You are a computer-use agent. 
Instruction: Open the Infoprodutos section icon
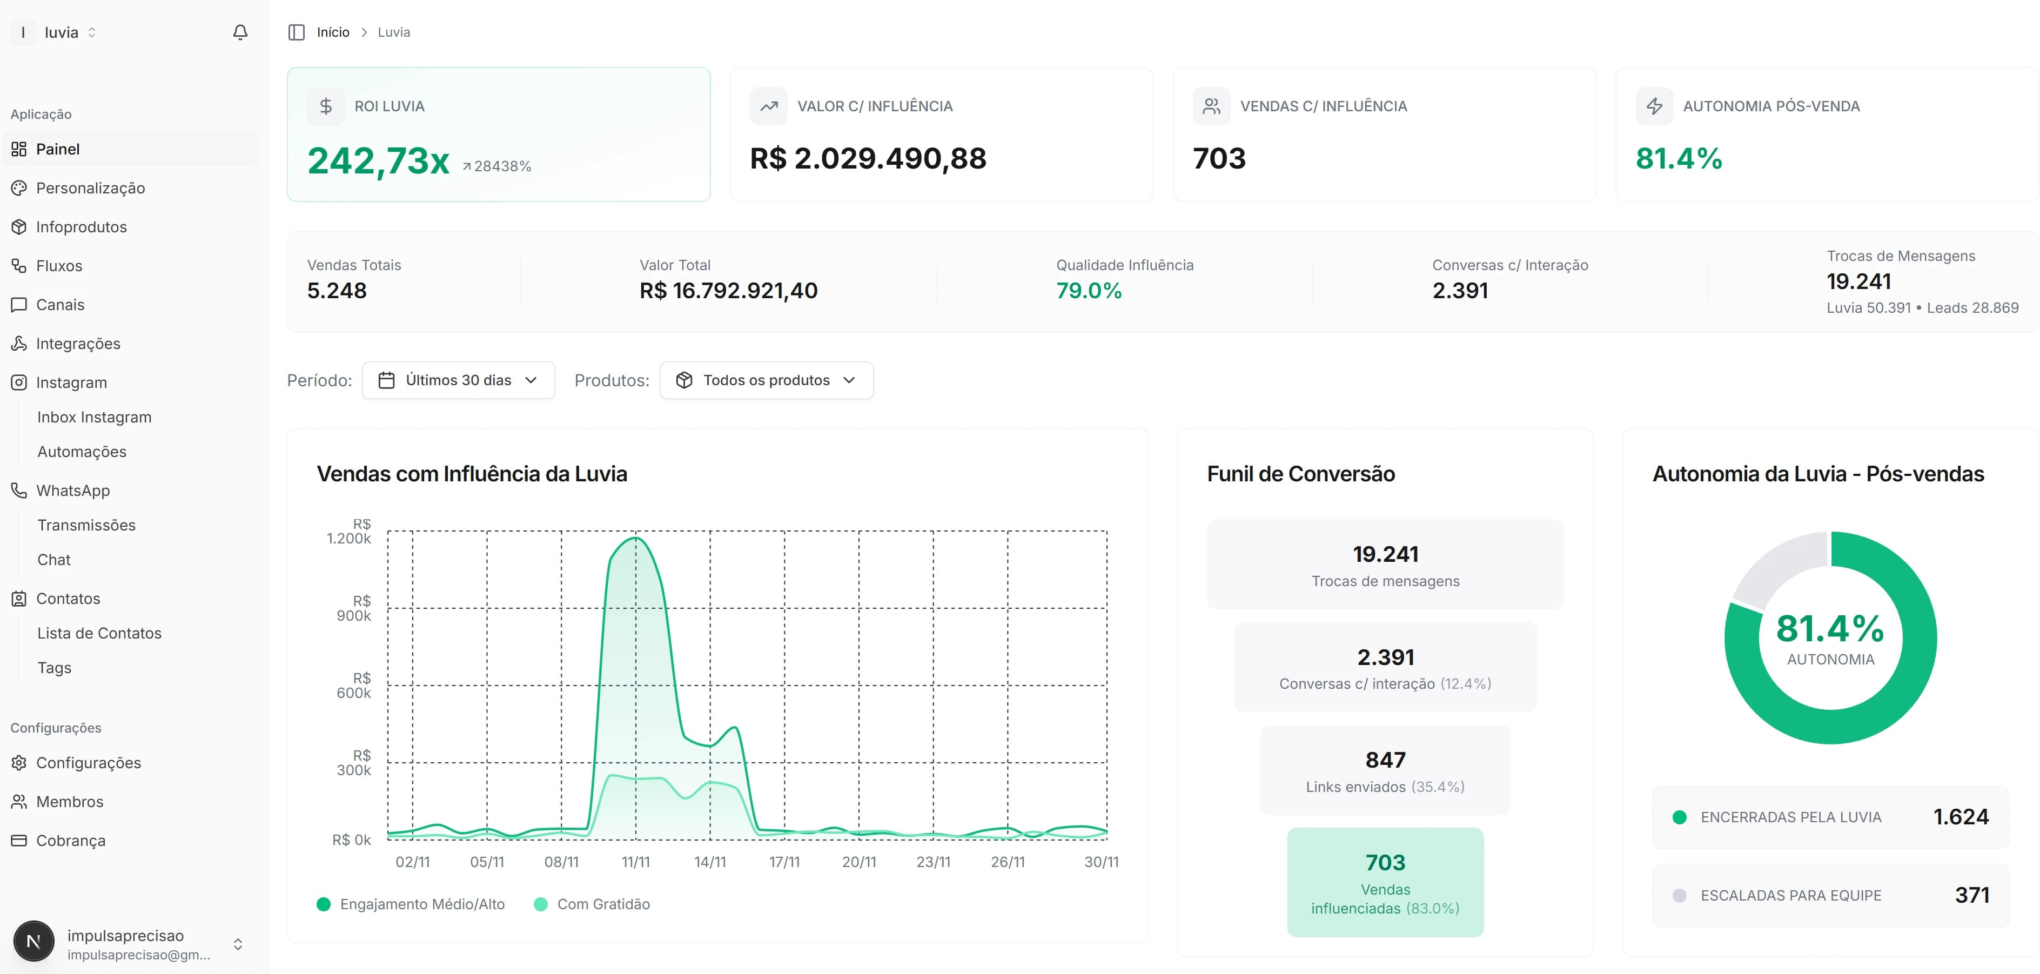20,226
